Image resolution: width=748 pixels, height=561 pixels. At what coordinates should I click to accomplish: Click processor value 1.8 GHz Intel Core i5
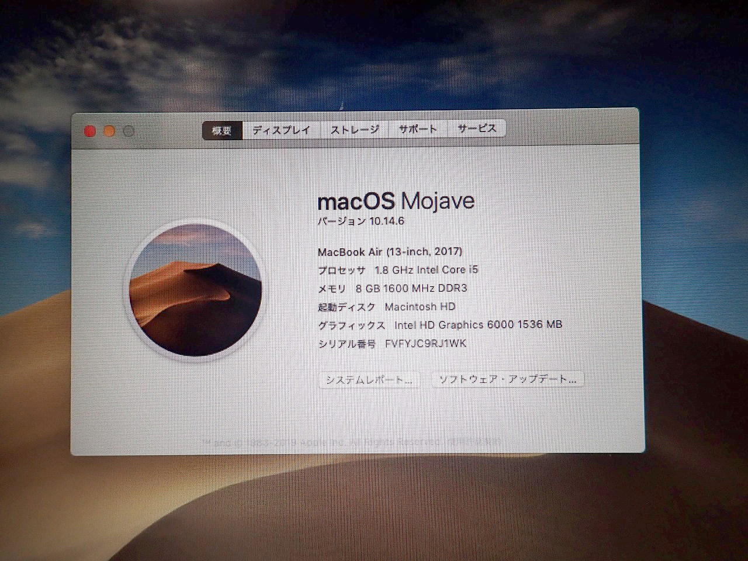coord(426,270)
